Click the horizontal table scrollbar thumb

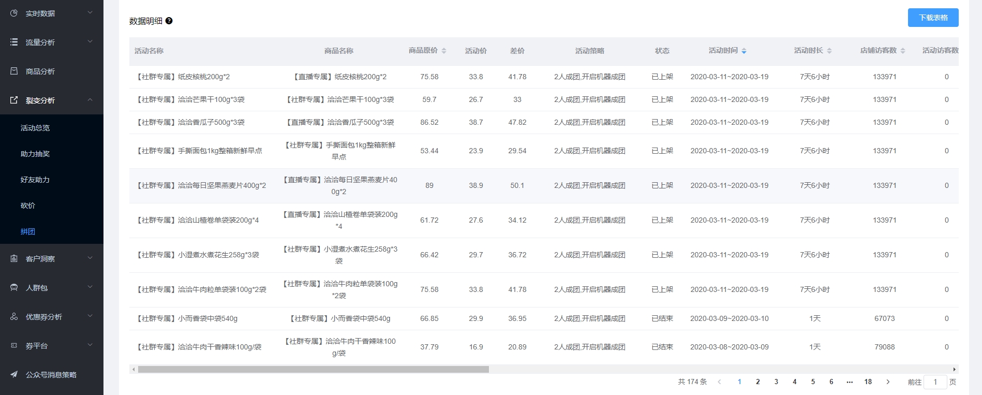tap(313, 370)
